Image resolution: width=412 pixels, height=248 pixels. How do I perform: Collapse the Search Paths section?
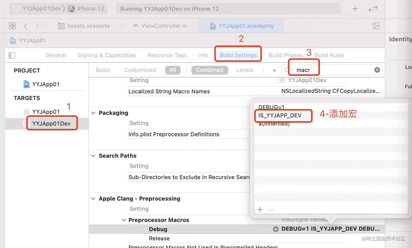point(93,156)
